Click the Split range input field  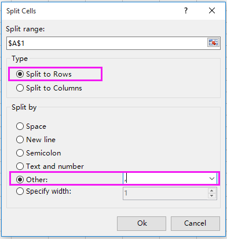[107, 43]
